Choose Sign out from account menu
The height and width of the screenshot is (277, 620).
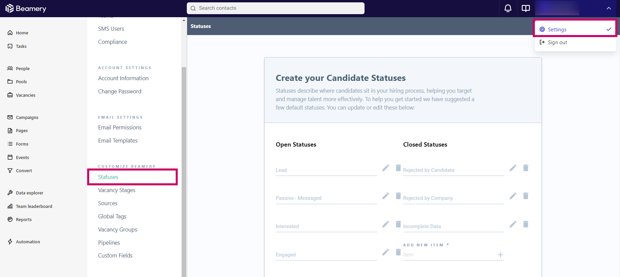575,42
